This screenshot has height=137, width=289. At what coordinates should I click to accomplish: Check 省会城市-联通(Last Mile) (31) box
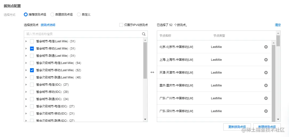coord(32,56)
